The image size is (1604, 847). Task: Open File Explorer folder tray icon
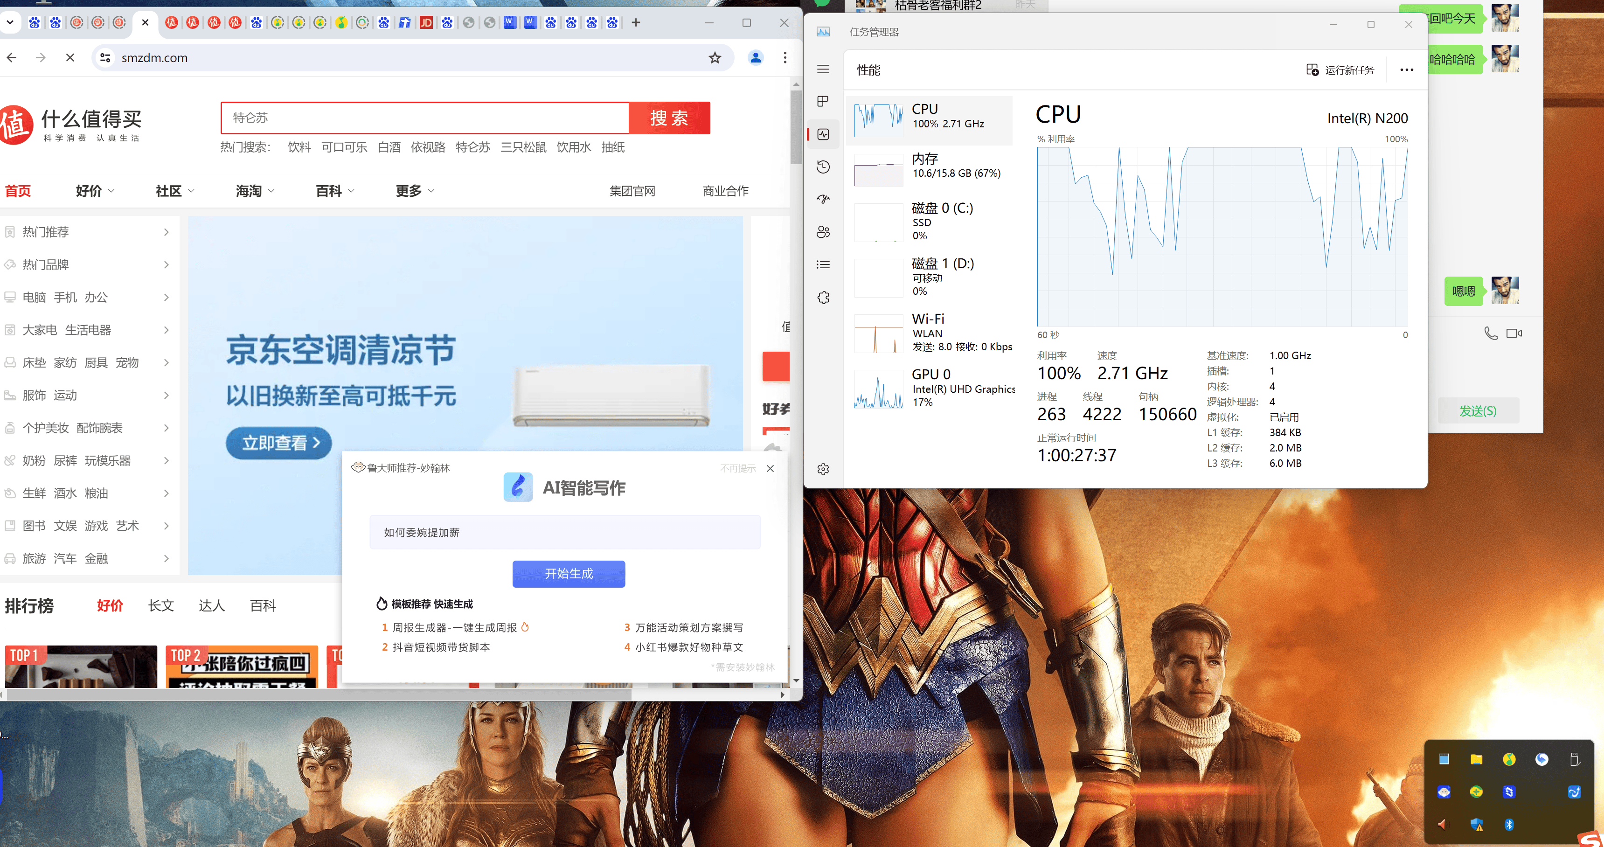1476,759
